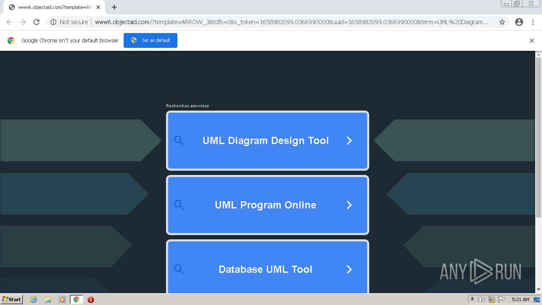
Task: Click the 5:21 AM system clock
Action: (520, 299)
